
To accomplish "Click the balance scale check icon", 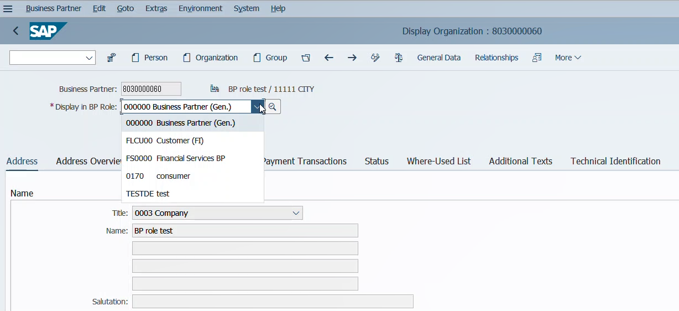I will (x=399, y=58).
